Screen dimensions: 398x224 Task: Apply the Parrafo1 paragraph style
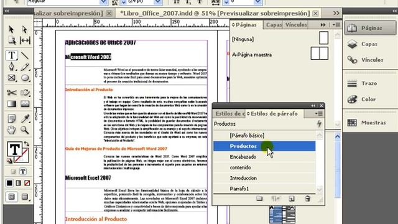264,189
